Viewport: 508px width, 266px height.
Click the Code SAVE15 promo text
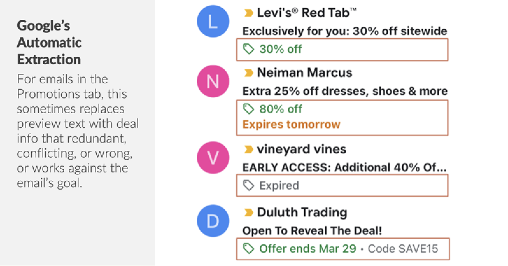tap(403, 248)
